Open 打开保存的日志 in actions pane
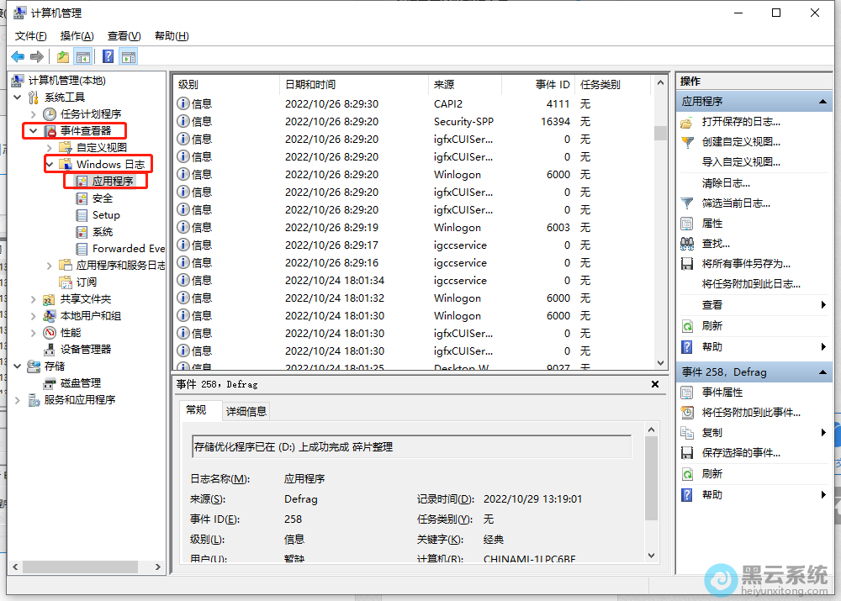 740,122
